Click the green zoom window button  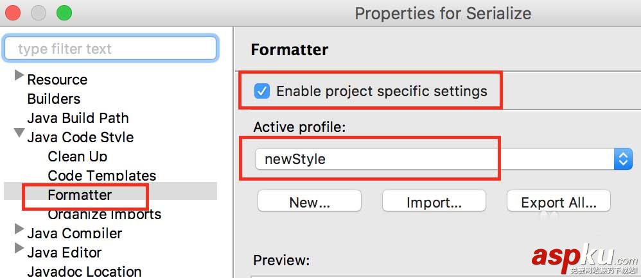(64, 12)
